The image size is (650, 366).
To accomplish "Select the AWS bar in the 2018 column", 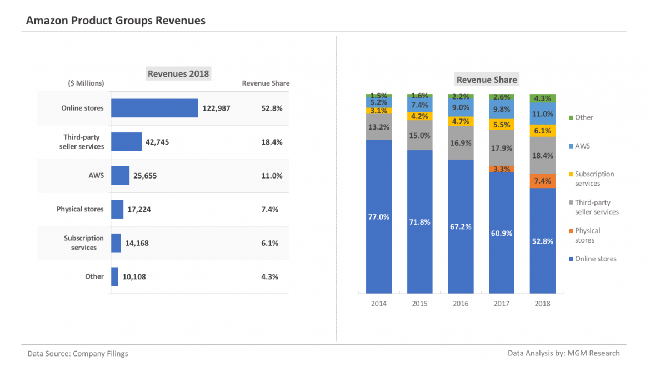I will tap(542, 113).
